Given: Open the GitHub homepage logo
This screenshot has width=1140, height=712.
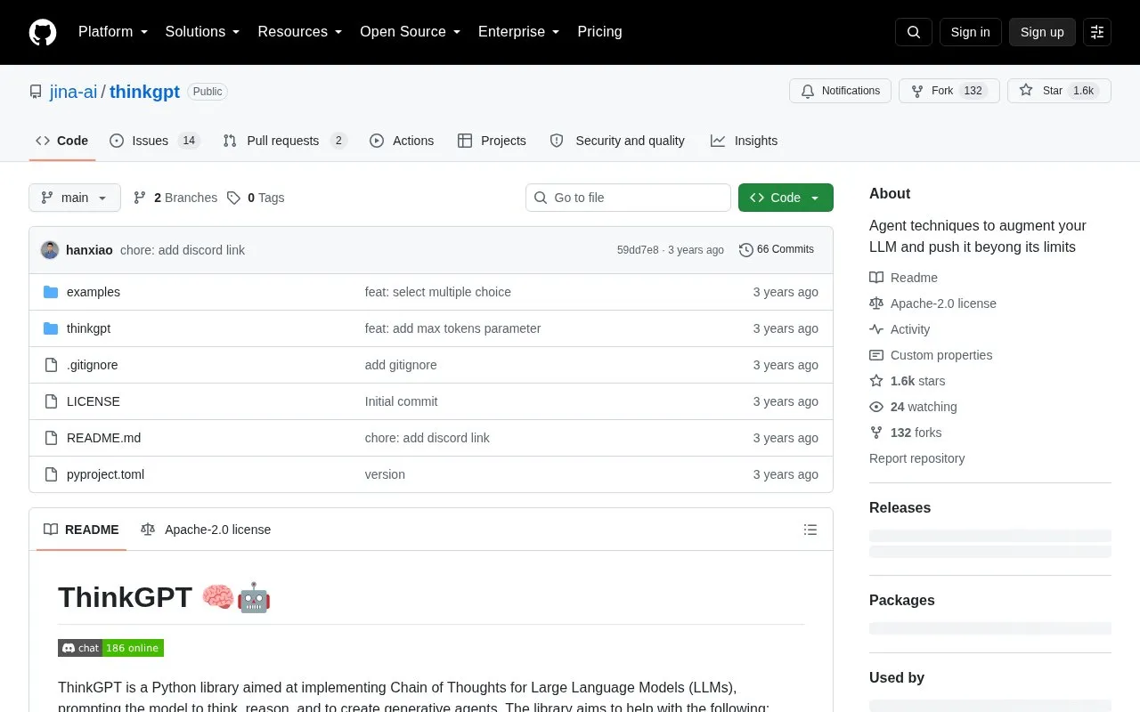Looking at the screenshot, I should (x=43, y=32).
